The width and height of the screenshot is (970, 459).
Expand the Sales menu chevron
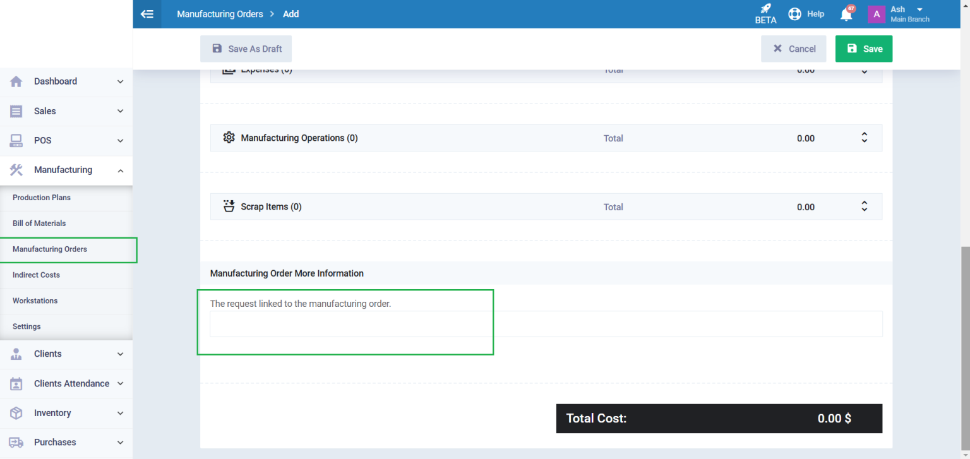pyautogui.click(x=121, y=111)
